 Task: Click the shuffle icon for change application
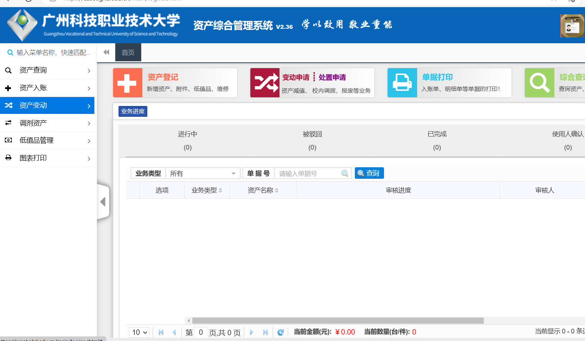click(265, 83)
